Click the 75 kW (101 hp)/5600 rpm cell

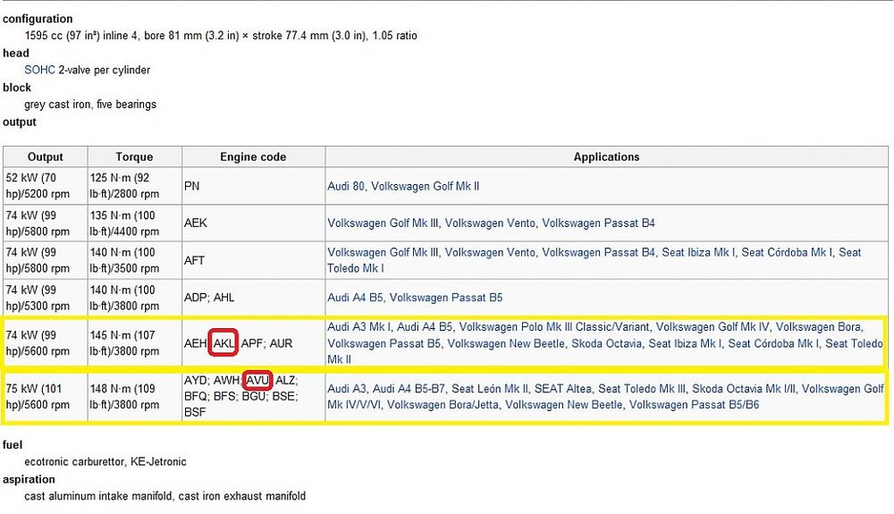pos(45,397)
